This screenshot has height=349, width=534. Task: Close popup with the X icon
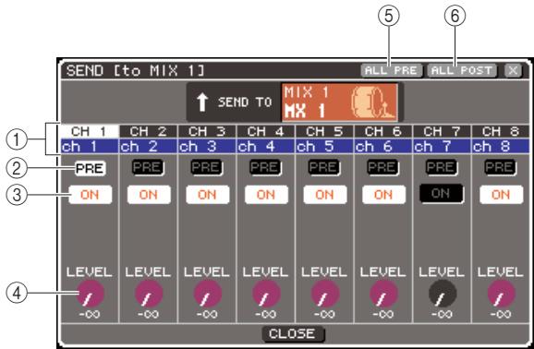click(x=513, y=70)
